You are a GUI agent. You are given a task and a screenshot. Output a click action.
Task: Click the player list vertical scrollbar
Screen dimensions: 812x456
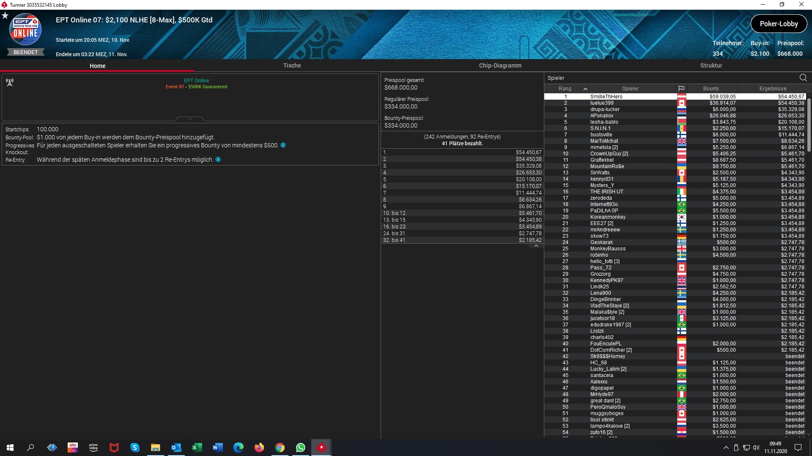pyautogui.click(x=809, y=125)
